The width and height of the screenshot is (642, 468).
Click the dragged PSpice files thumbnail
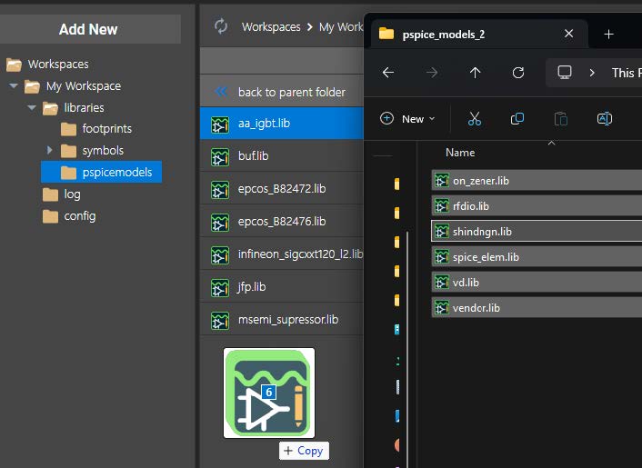coord(269,393)
